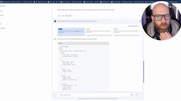Click the HTML header of the code block

click(83, 43)
